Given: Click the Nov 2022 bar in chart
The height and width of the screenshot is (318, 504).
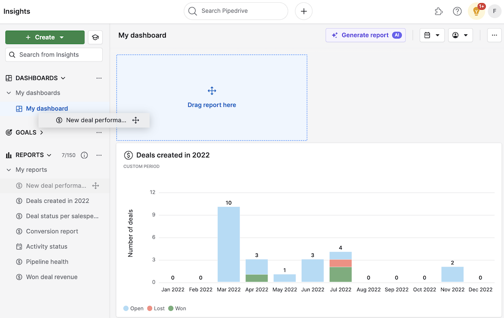Looking at the screenshot, I should click(452, 274).
